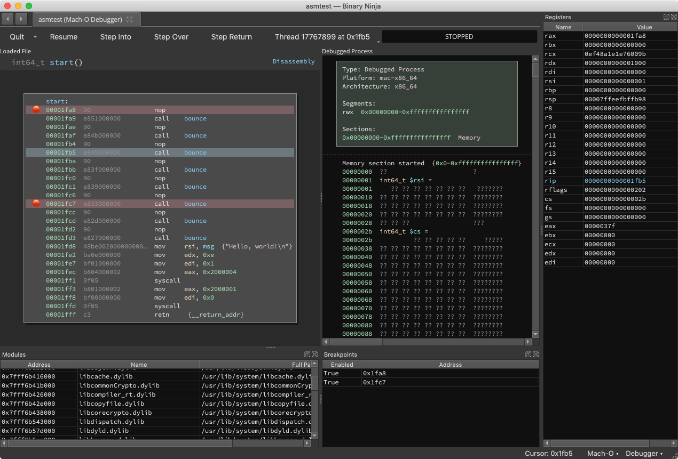
Task: Click the Modules panel vertical scrollbar thumb
Action: point(314,383)
